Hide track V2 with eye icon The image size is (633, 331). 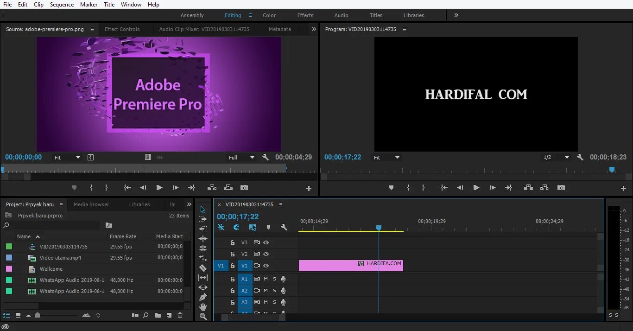click(x=266, y=254)
